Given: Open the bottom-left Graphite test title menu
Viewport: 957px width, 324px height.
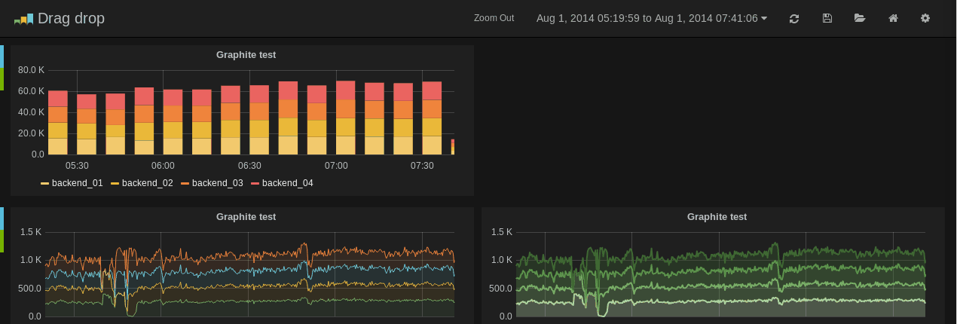Looking at the screenshot, I should pos(246,216).
